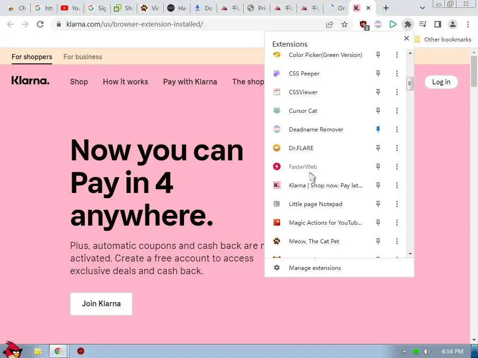Open the Chrome profile avatar

click(453, 24)
